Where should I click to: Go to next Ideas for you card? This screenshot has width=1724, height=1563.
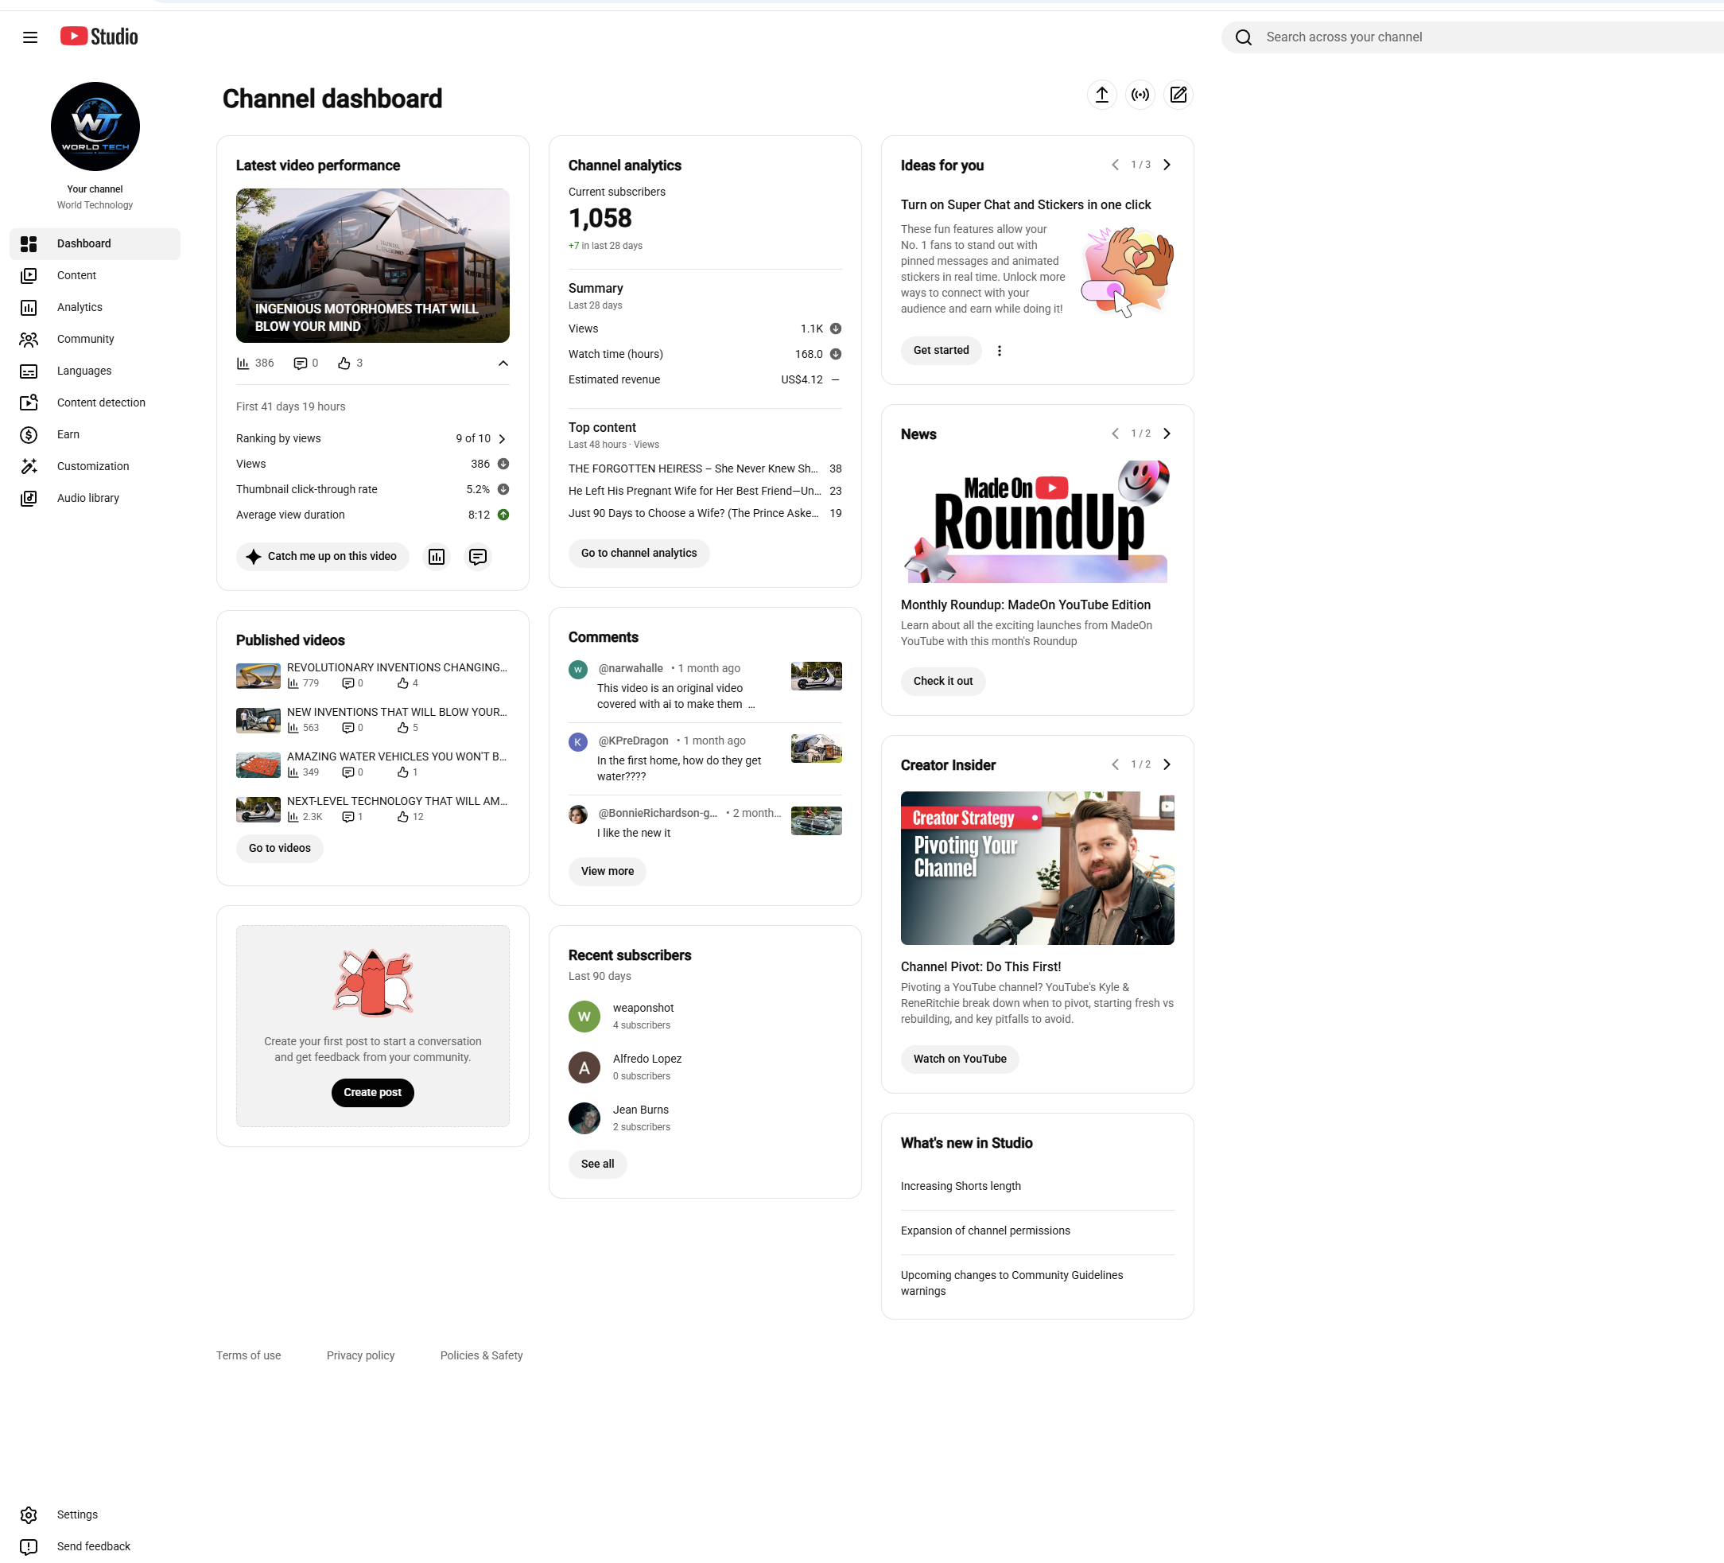pyautogui.click(x=1167, y=165)
